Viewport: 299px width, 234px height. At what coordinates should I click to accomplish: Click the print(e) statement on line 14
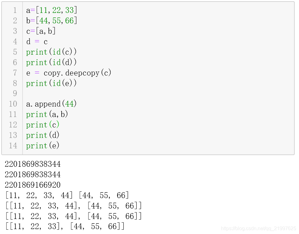click(x=43, y=146)
